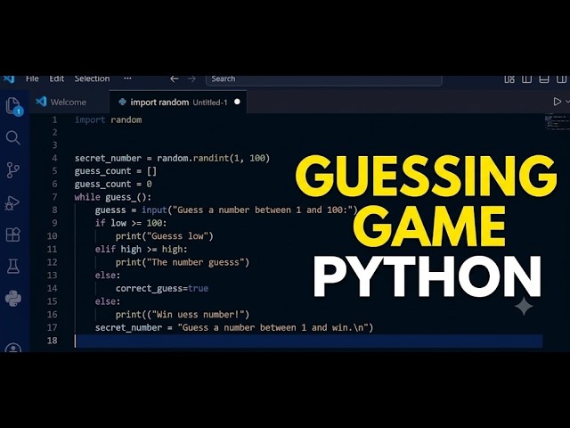Go back with the left arrow
Screen dimensions: 570x428
click(x=175, y=79)
